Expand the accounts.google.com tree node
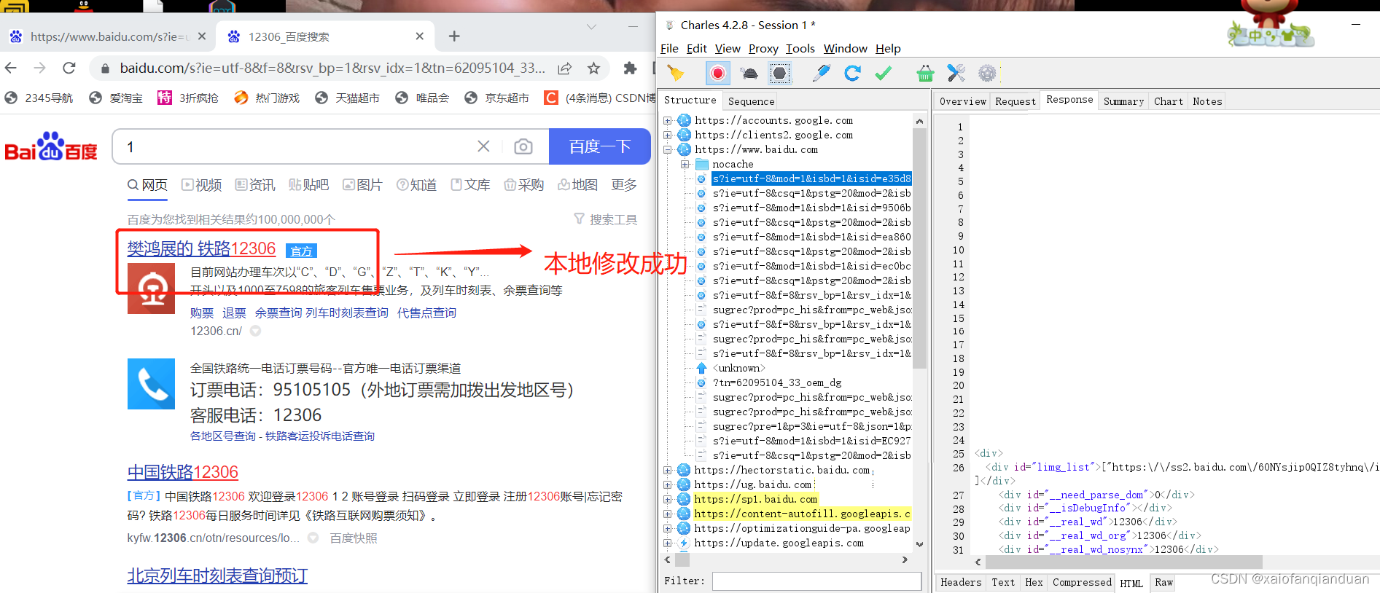The height and width of the screenshot is (593, 1380). click(x=667, y=120)
